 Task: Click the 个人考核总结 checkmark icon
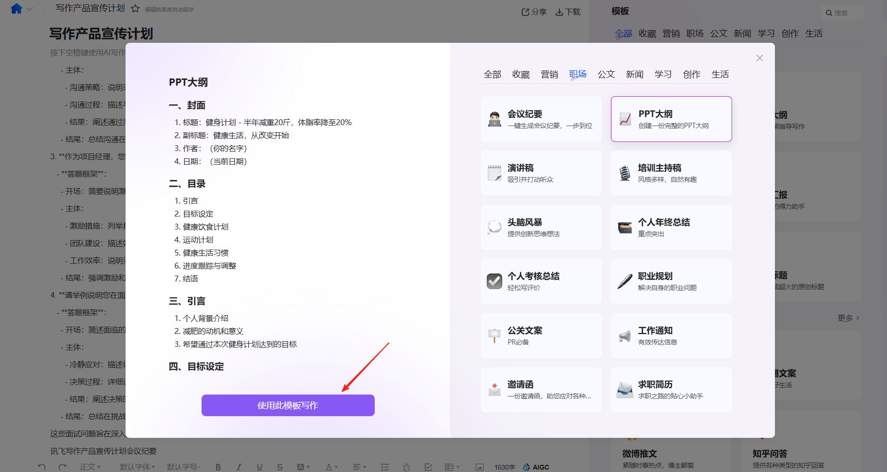click(x=494, y=281)
